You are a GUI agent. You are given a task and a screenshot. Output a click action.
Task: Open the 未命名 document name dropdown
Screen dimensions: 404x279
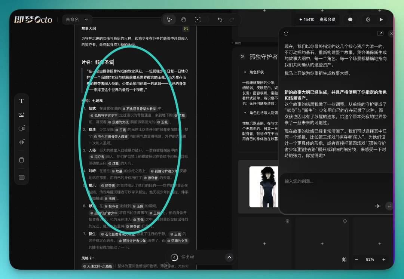point(77,19)
